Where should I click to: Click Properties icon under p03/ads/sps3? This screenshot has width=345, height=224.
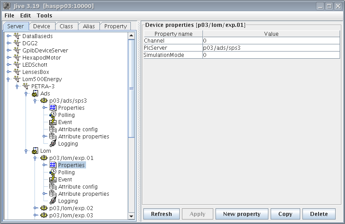53,108
